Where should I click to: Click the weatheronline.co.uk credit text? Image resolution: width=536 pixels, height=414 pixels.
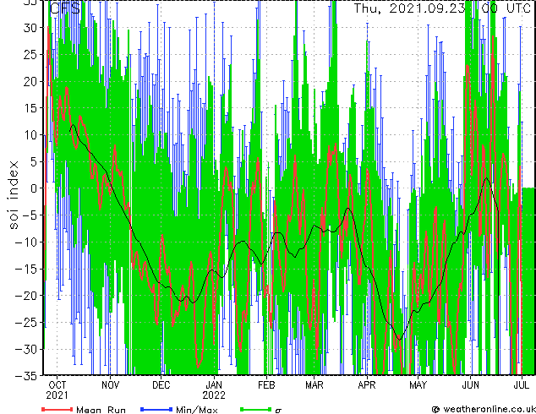(x=490, y=409)
